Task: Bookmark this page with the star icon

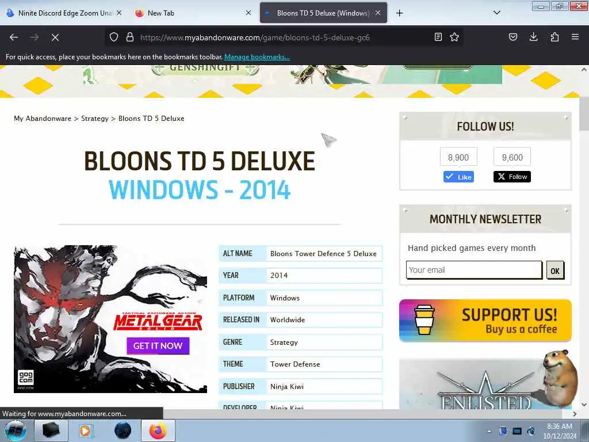Action: [x=454, y=37]
